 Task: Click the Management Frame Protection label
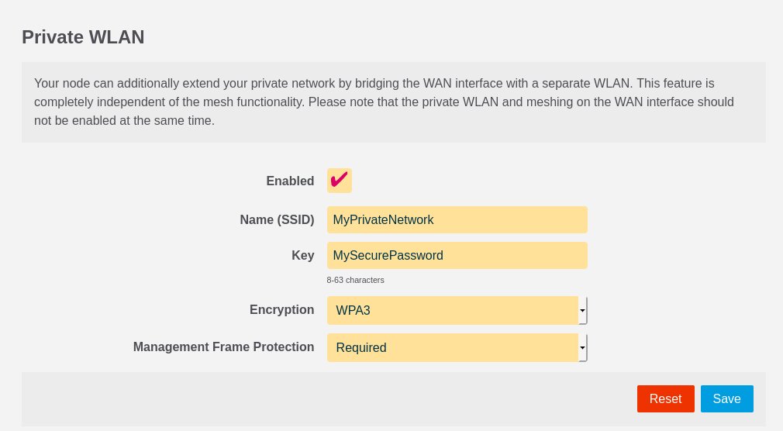(224, 347)
